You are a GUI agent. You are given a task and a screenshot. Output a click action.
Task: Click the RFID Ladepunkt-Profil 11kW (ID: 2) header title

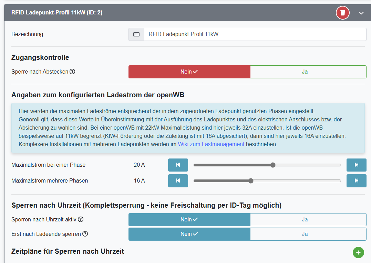point(57,12)
